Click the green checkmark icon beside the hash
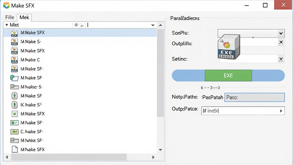 [x=82, y=25]
